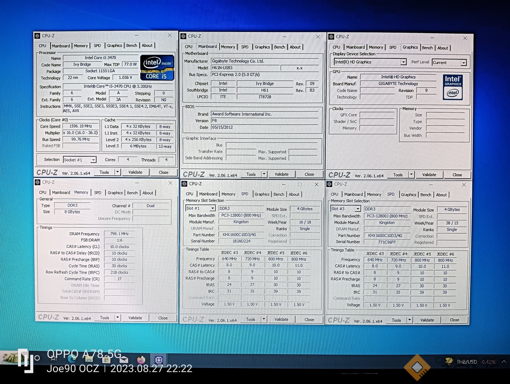Open Memory tab in the Slot #1 window

tap(228, 194)
